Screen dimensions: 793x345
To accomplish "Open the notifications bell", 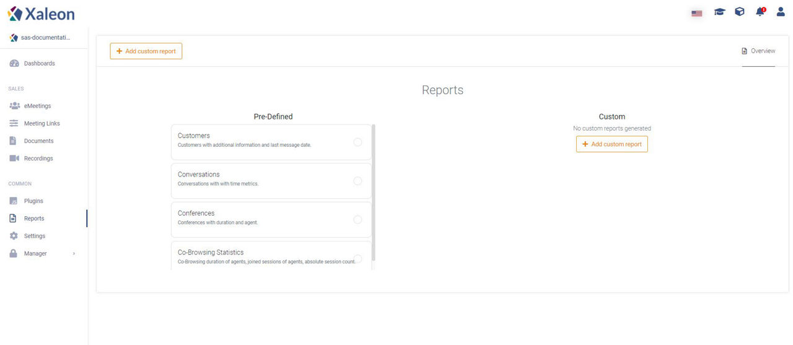I will 760,12.
